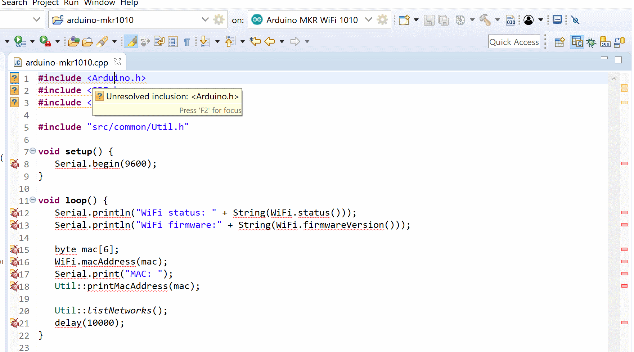This screenshot has width=634, height=352.
Task: Expand the user account dropdown arrow
Action: pos(540,20)
